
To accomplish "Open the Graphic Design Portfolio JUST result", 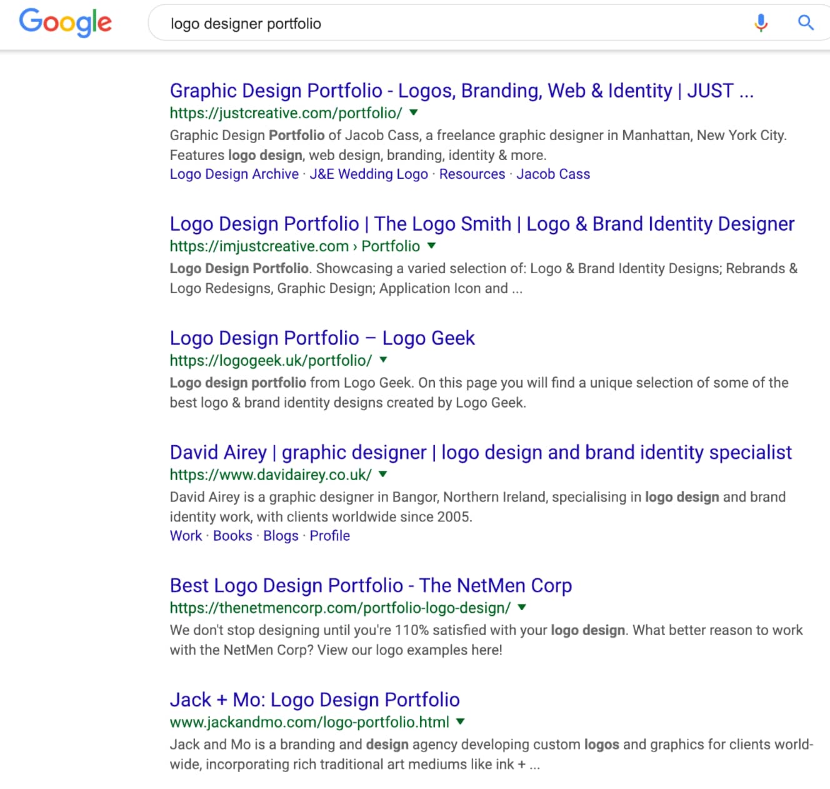I will coord(462,90).
